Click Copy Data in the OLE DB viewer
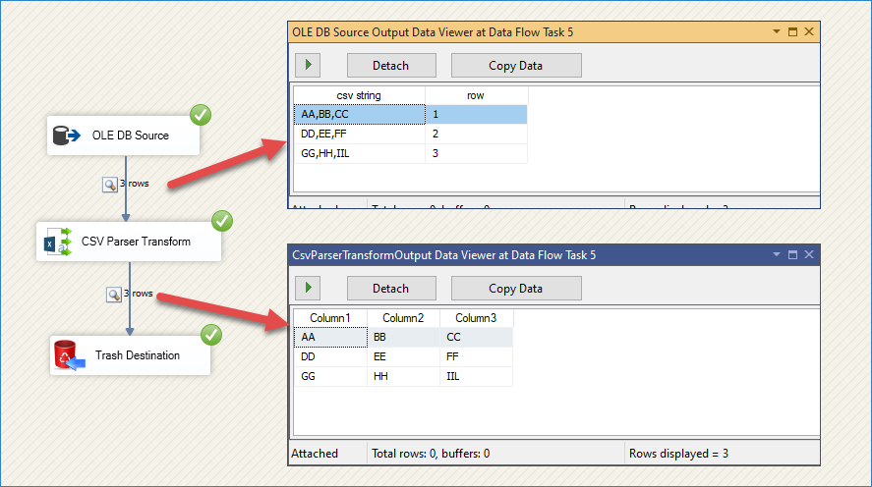The image size is (872, 487). point(516,66)
